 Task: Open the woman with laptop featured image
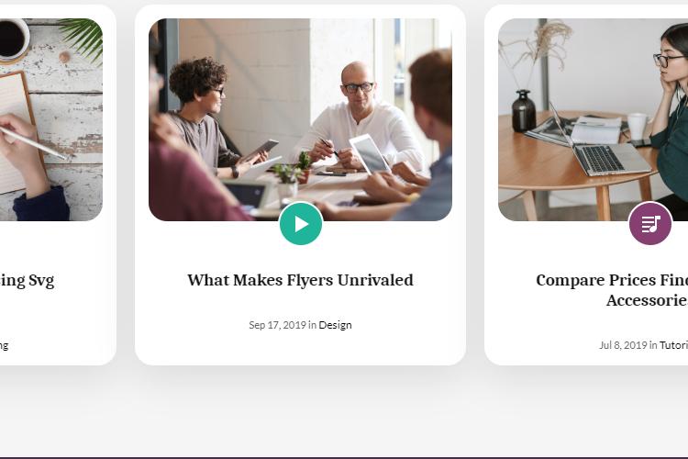point(594,119)
